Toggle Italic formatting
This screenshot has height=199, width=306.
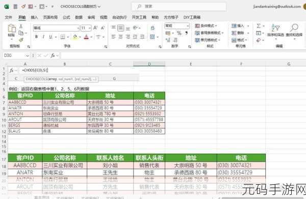point(43,37)
